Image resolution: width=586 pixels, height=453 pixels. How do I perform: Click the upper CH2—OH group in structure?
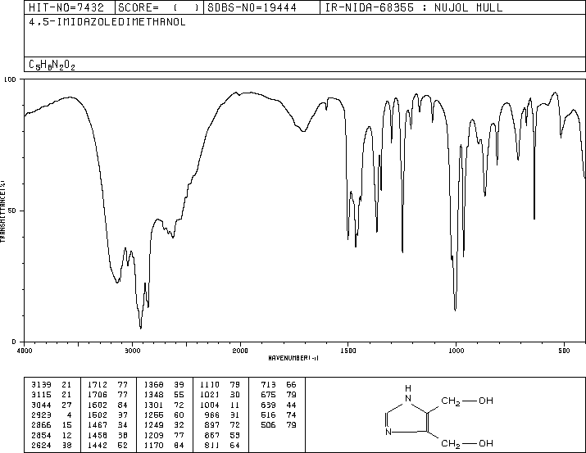[x=467, y=401]
